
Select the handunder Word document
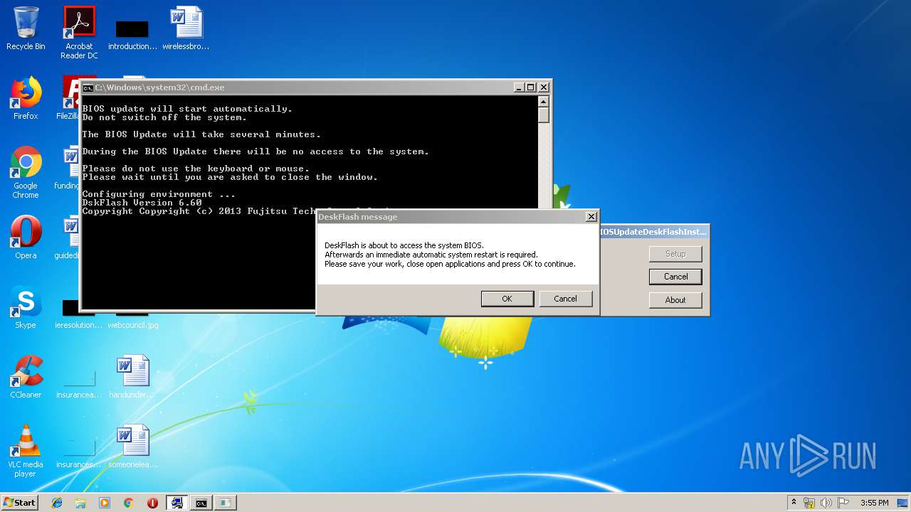pos(132,377)
